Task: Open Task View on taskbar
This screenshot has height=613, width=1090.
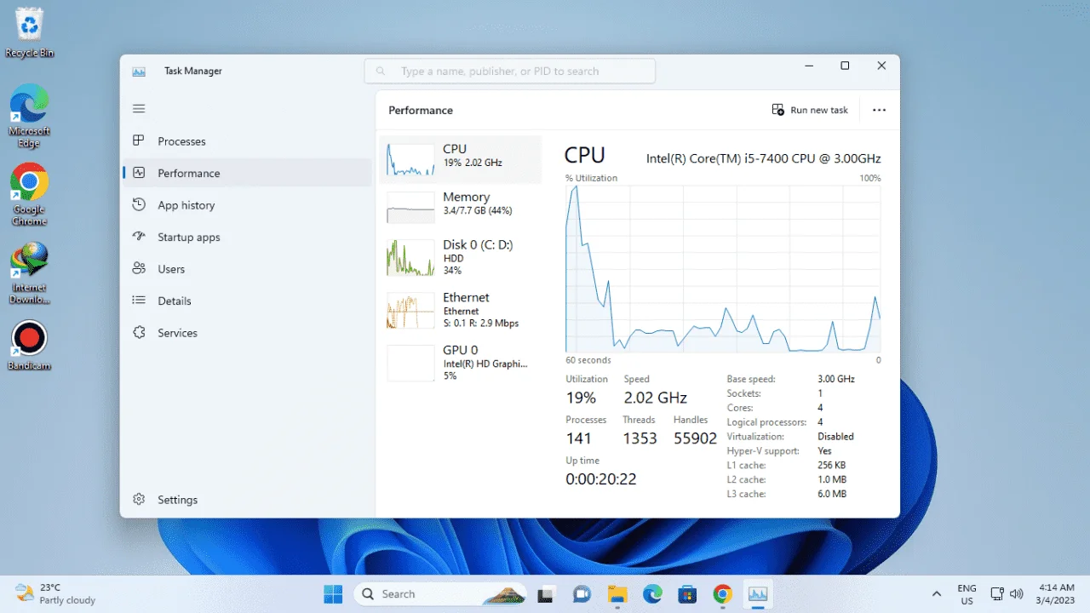Action: click(x=546, y=593)
